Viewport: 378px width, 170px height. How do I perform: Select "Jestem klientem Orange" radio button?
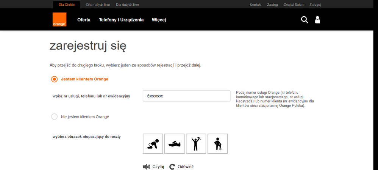[x=55, y=79]
